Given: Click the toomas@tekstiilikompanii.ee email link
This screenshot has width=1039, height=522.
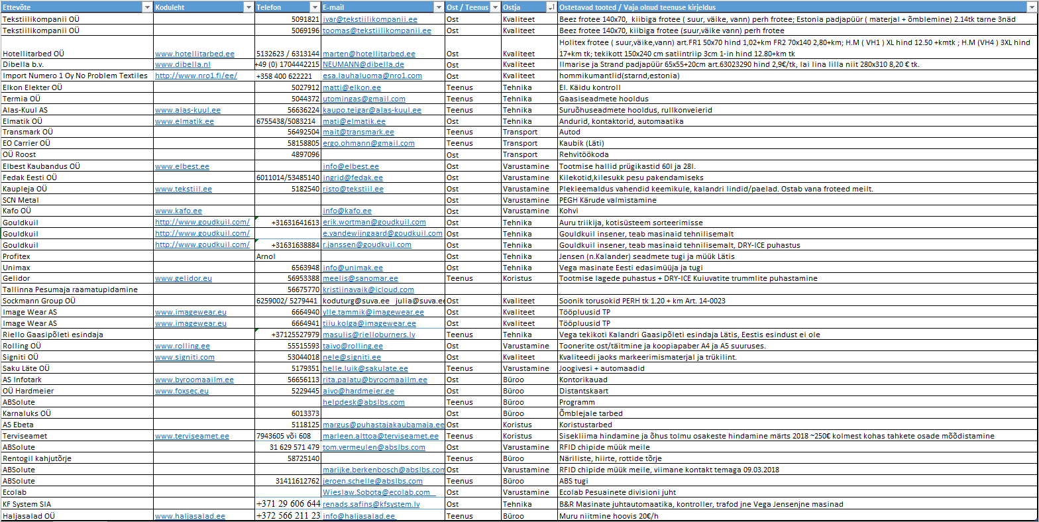Looking at the screenshot, I should [x=377, y=30].
